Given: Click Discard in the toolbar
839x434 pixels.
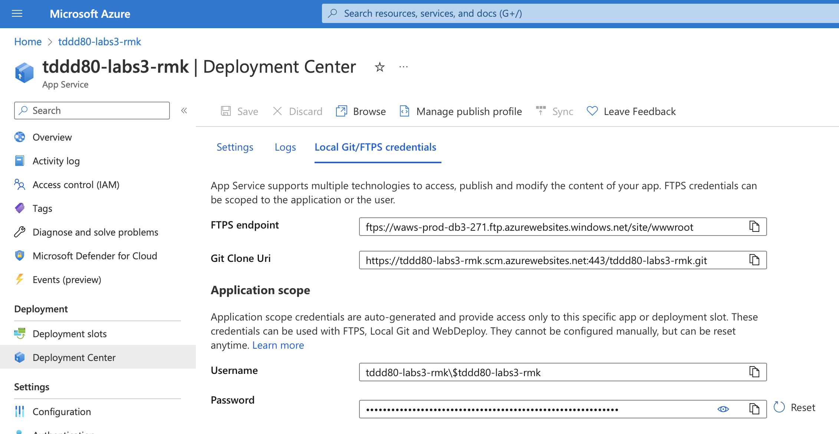Looking at the screenshot, I should [297, 111].
